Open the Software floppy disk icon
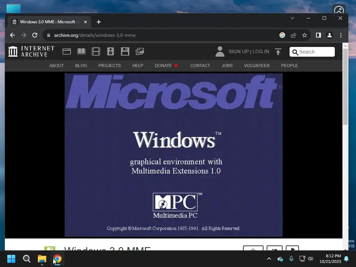This screenshot has height=267, width=356. click(125, 51)
